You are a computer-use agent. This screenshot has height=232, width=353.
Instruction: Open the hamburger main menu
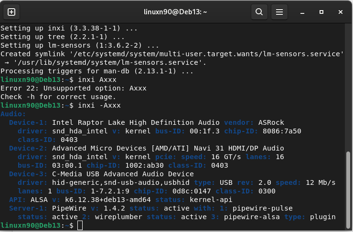click(x=280, y=12)
